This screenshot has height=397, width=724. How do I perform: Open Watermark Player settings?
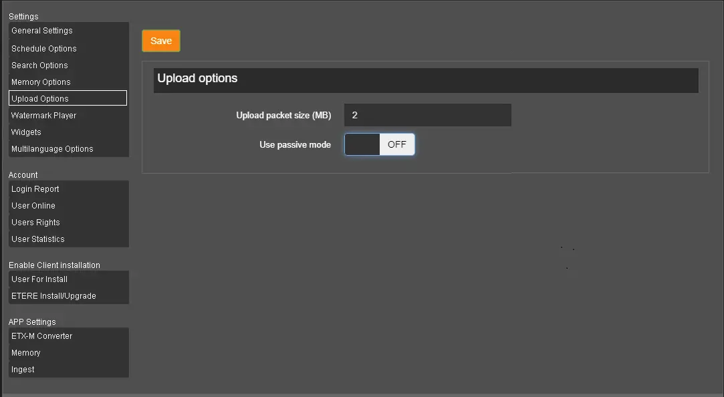[44, 116]
